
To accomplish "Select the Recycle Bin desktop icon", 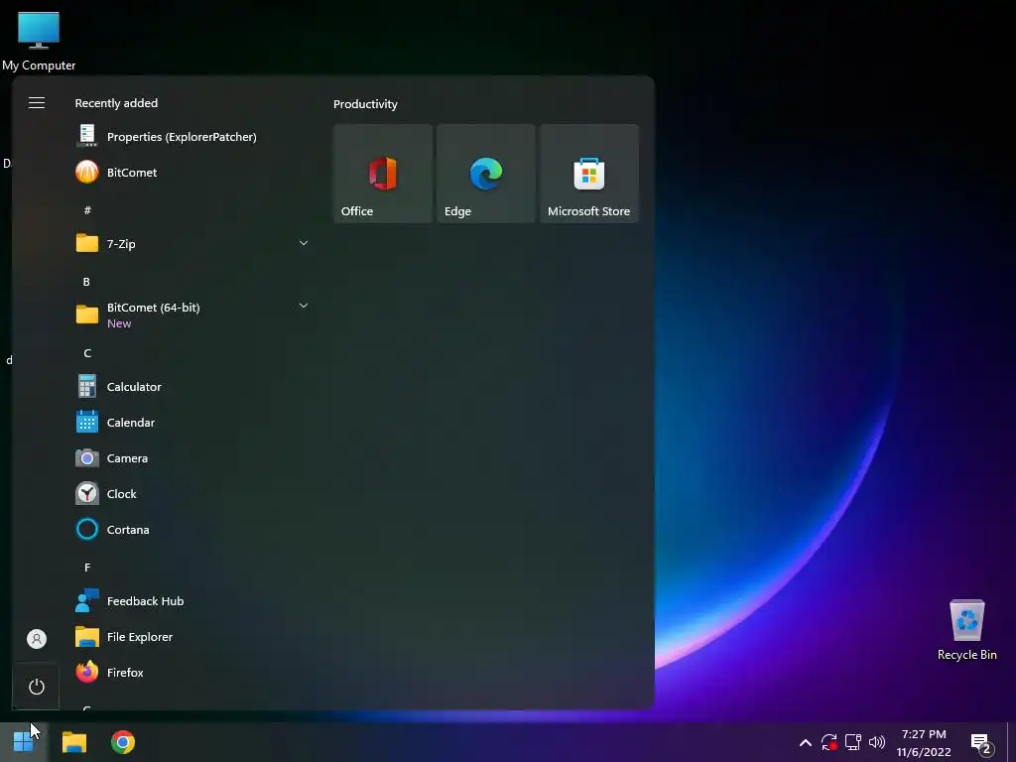I will [966, 630].
